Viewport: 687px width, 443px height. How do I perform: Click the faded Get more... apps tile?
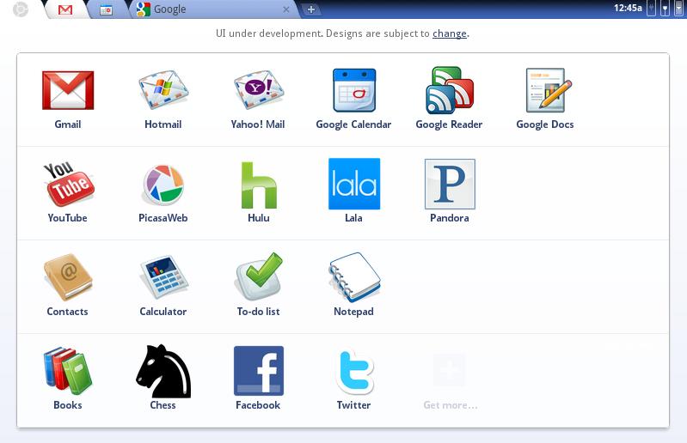(x=450, y=380)
